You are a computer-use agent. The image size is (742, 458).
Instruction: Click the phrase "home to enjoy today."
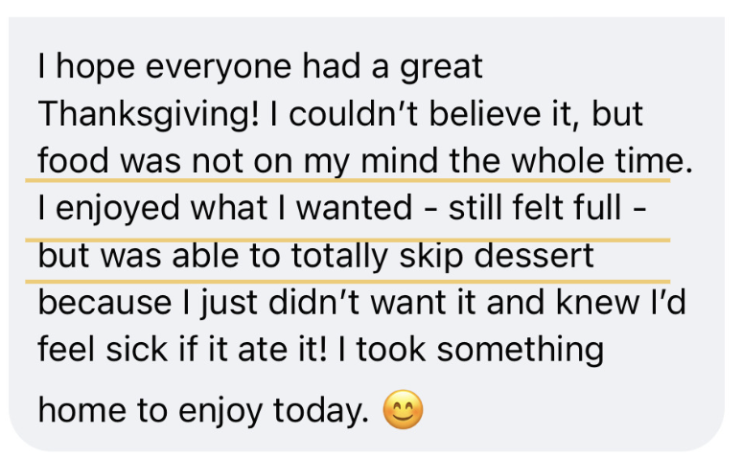(202, 411)
